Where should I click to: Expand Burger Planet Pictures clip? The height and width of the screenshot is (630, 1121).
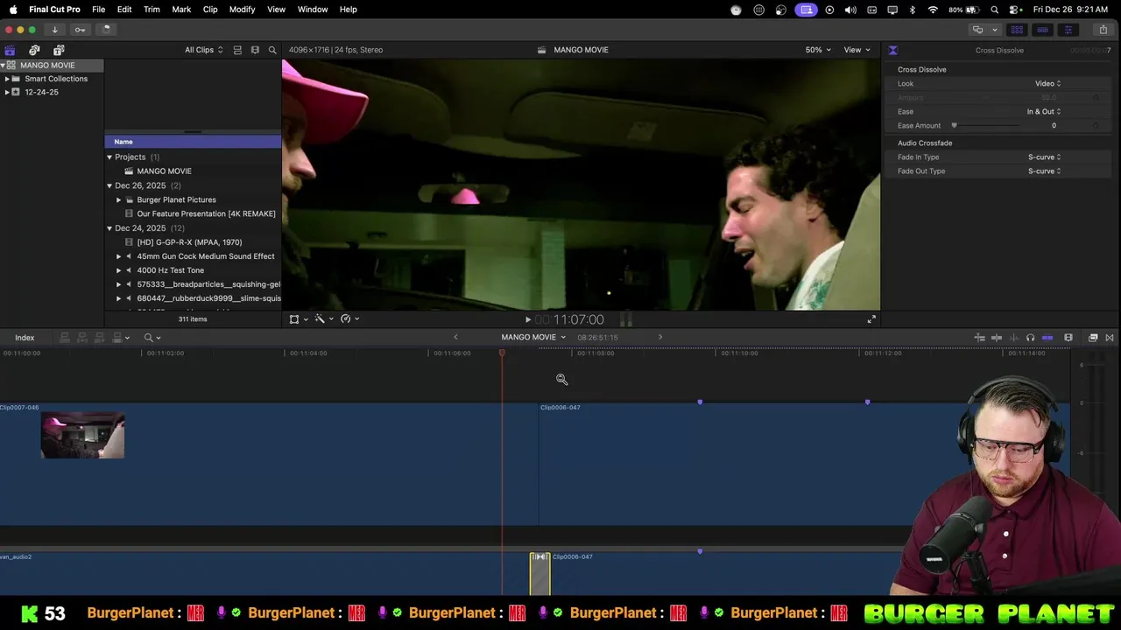(x=119, y=199)
